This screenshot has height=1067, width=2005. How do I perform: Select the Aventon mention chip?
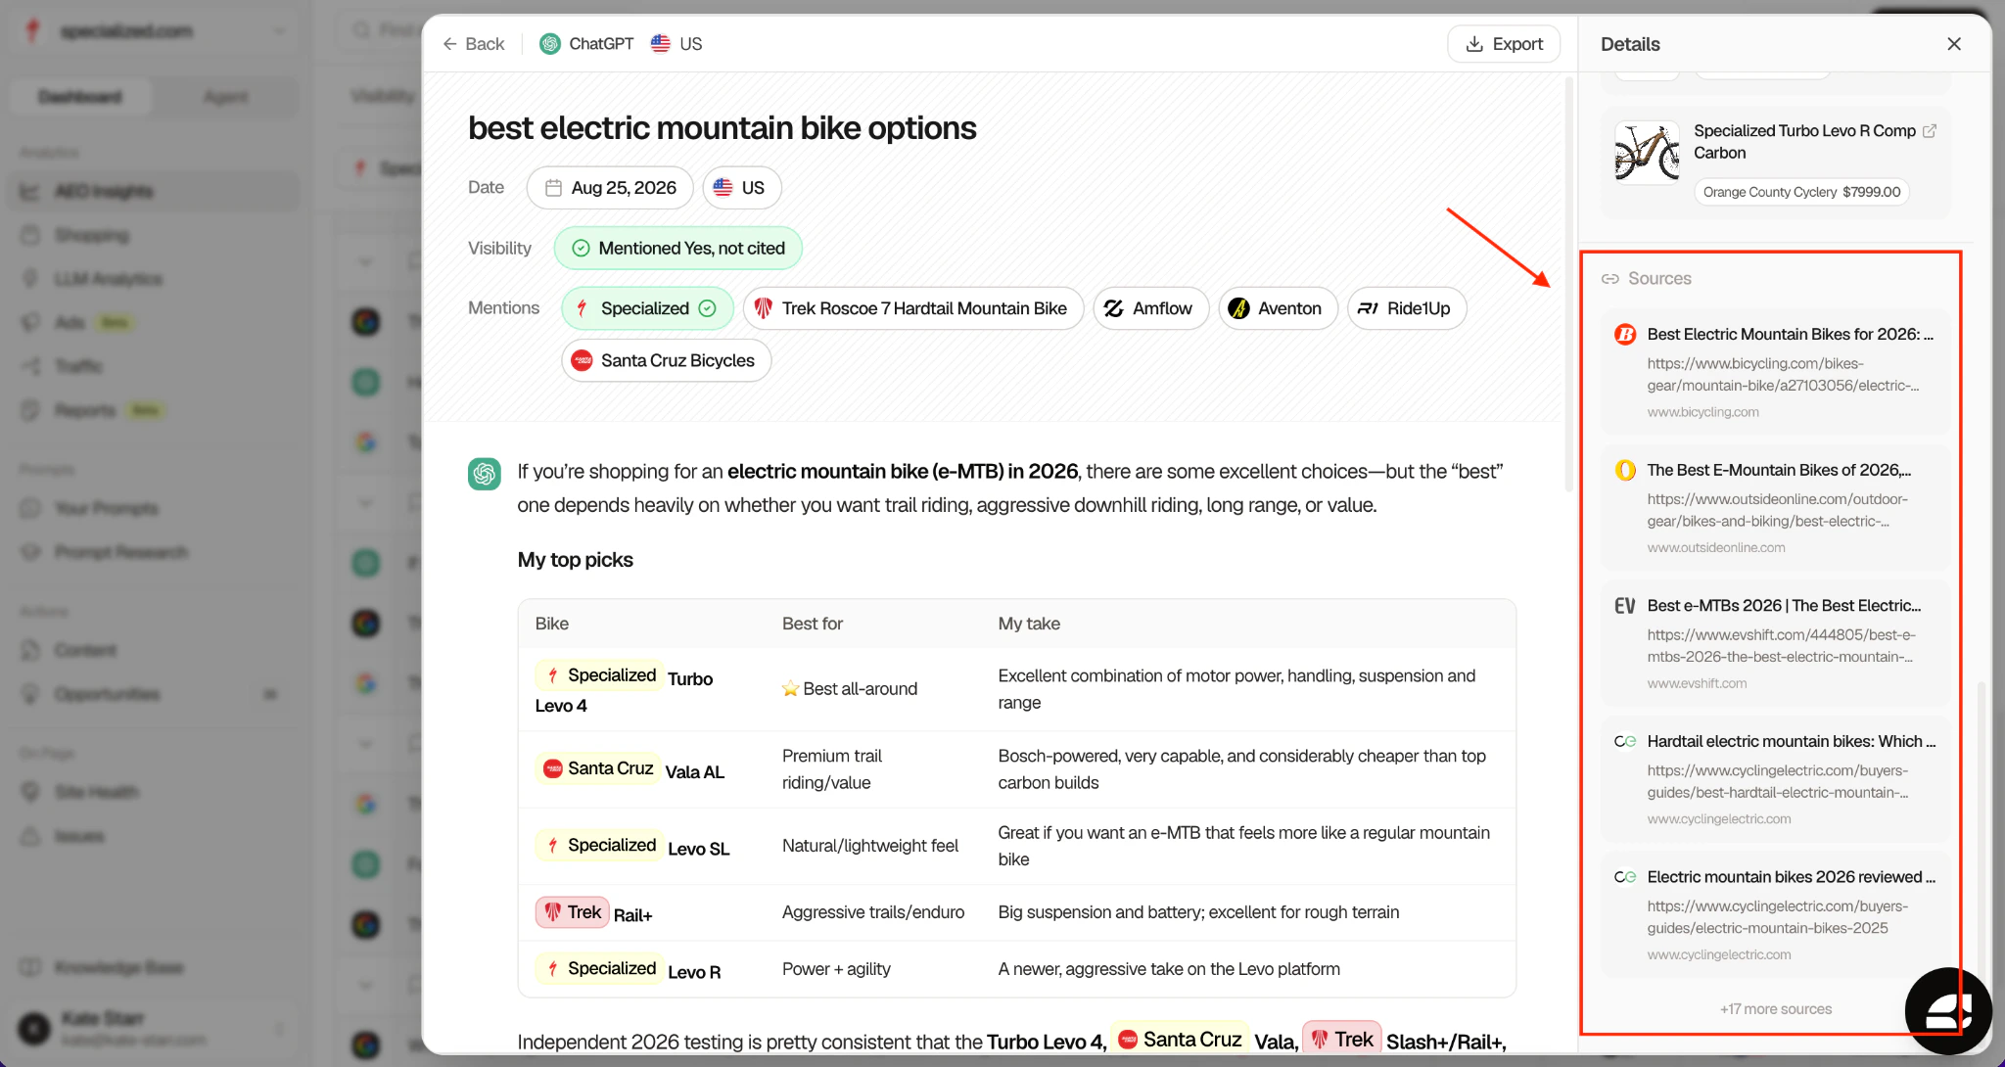pyautogui.click(x=1278, y=308)
